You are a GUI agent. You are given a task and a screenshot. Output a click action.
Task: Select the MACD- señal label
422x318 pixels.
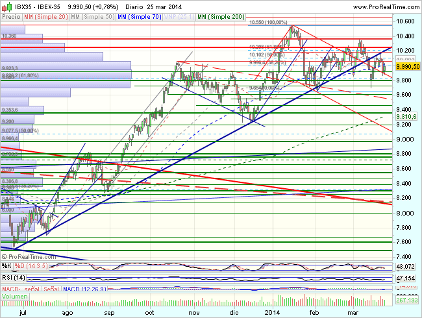[x=21, y=289]
